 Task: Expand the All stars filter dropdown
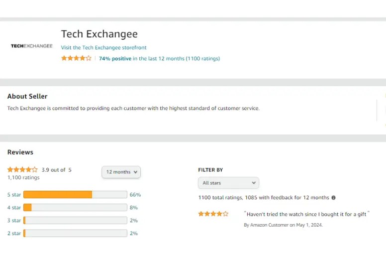pos(228,183)
